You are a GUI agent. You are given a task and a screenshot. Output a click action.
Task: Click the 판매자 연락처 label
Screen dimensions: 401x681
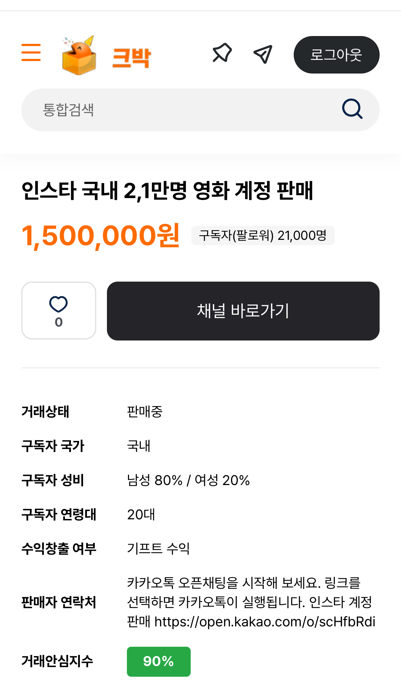point(59,602)
